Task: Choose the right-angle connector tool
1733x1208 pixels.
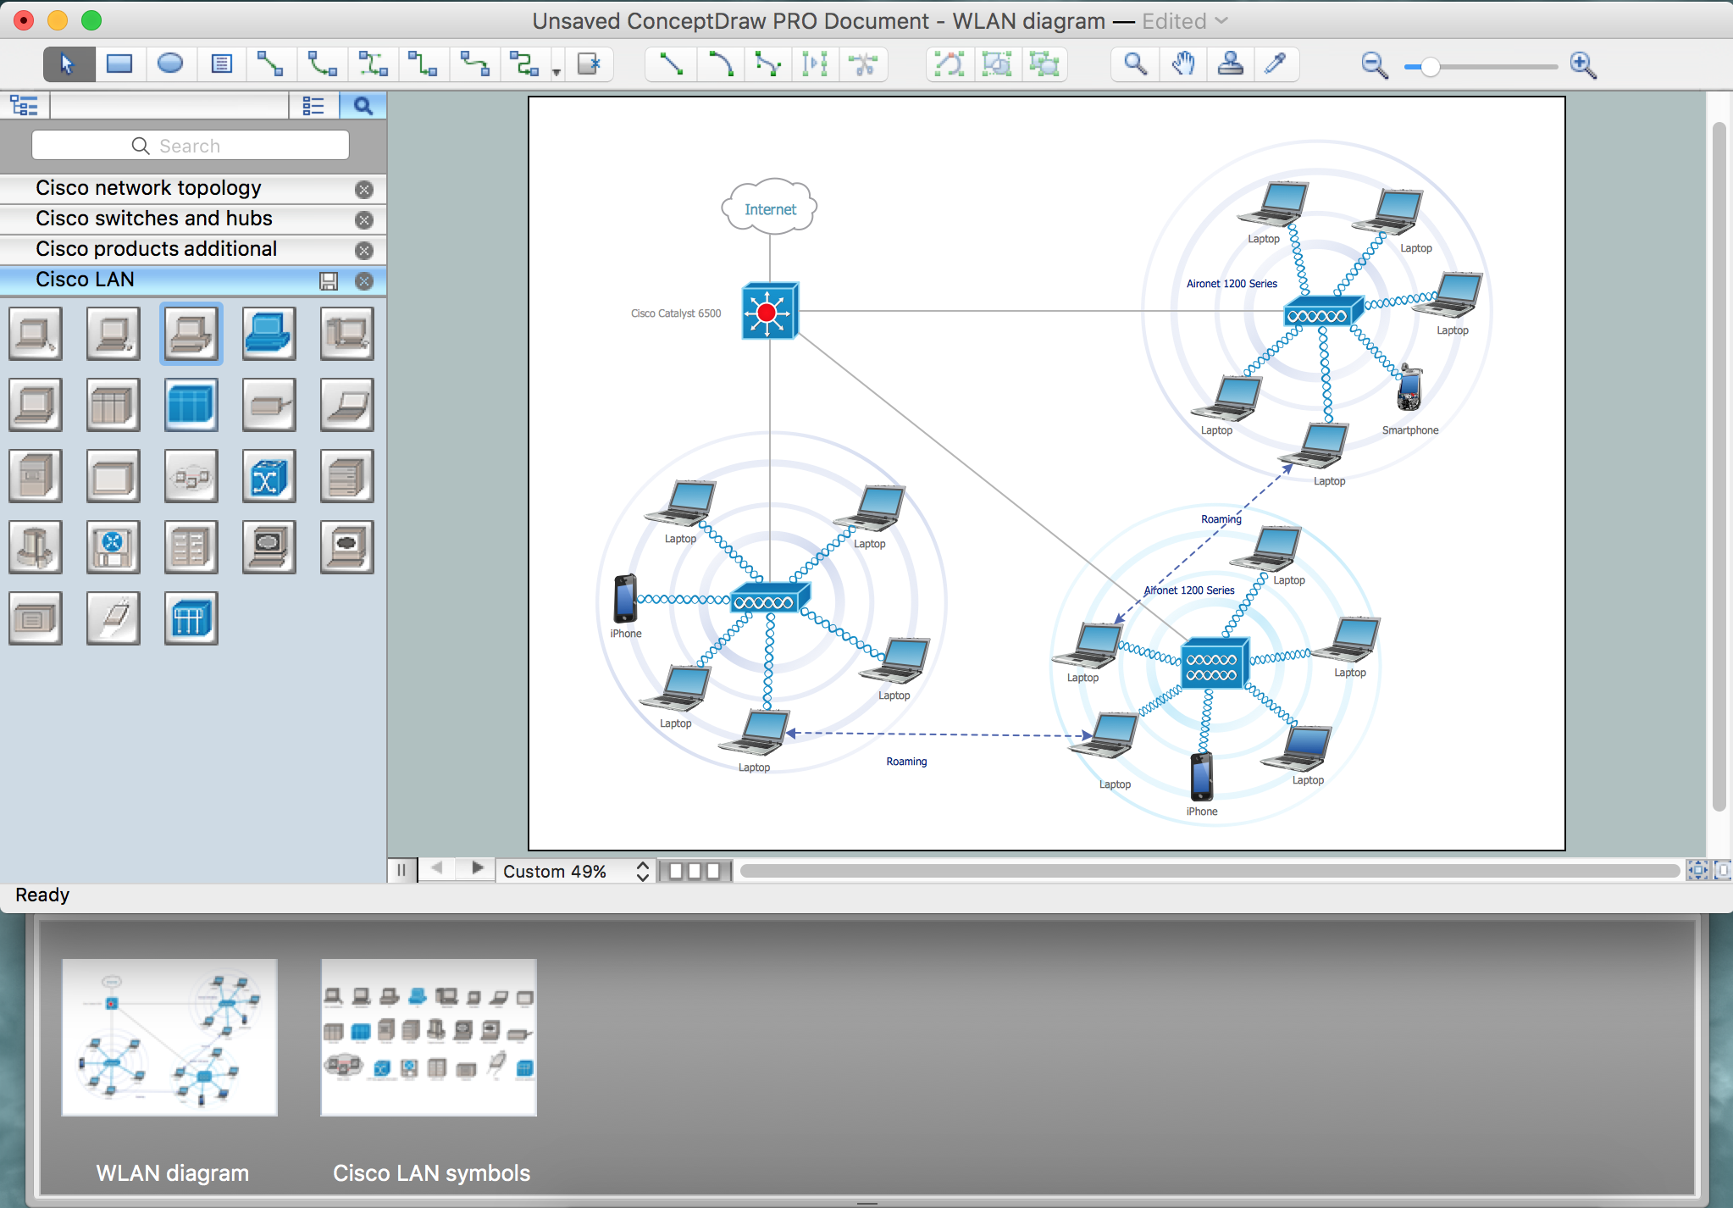Action: 424,64
